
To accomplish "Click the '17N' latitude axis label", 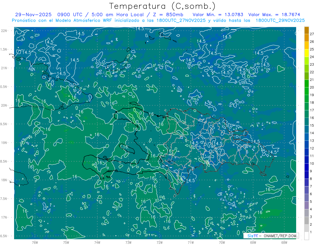I will 4,217.
